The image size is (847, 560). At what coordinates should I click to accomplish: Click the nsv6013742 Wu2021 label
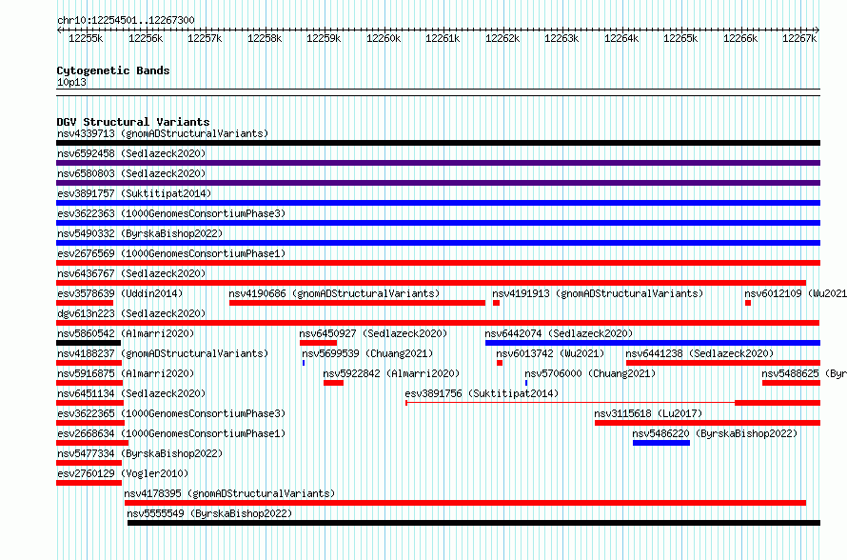tap(550, 353)
